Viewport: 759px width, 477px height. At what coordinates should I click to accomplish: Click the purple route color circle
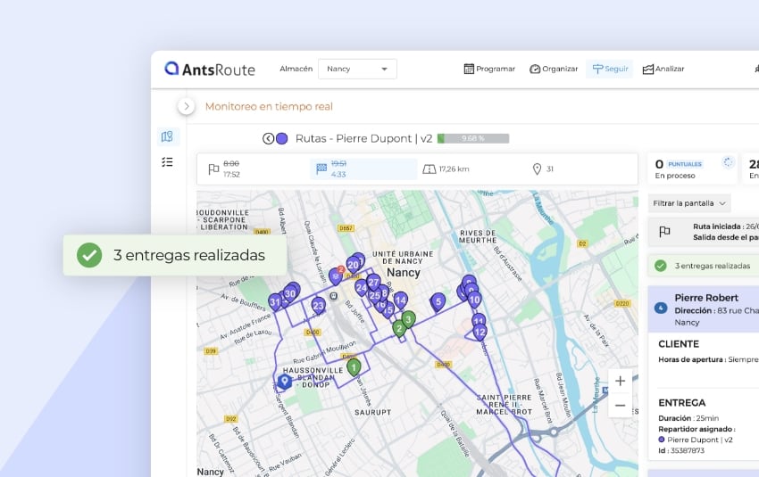tap(282, 138)
